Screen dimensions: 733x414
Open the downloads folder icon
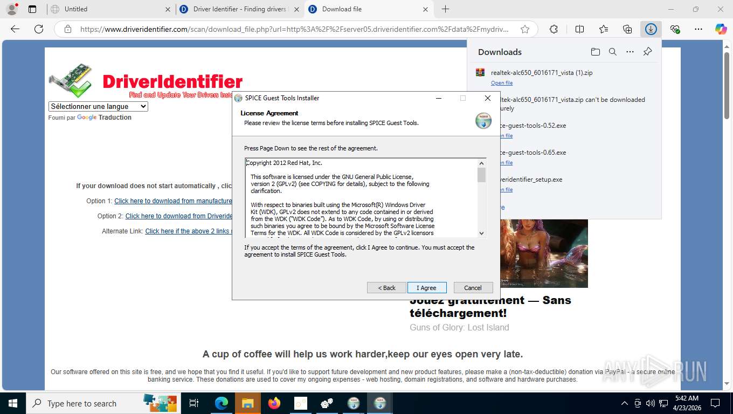point(595,52)
